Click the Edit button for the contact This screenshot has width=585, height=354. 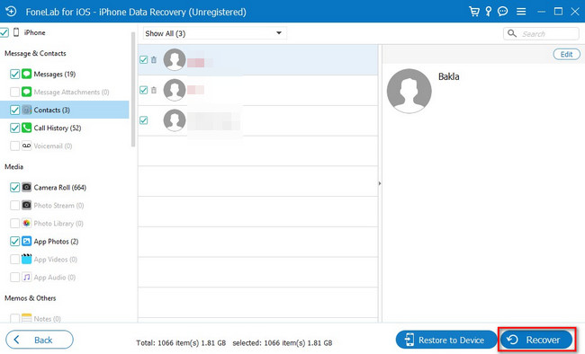tap(566, 54)
